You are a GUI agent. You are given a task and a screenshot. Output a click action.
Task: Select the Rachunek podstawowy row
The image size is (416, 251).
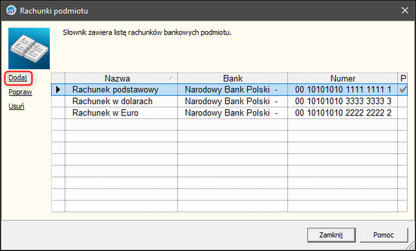coord(229,89)
